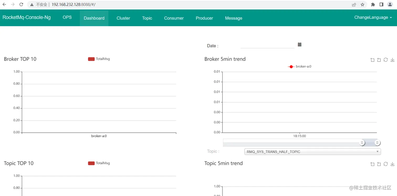Restore the Broker 5min trend chart
Screen dimensions: 397x196
tap(385, 60)
